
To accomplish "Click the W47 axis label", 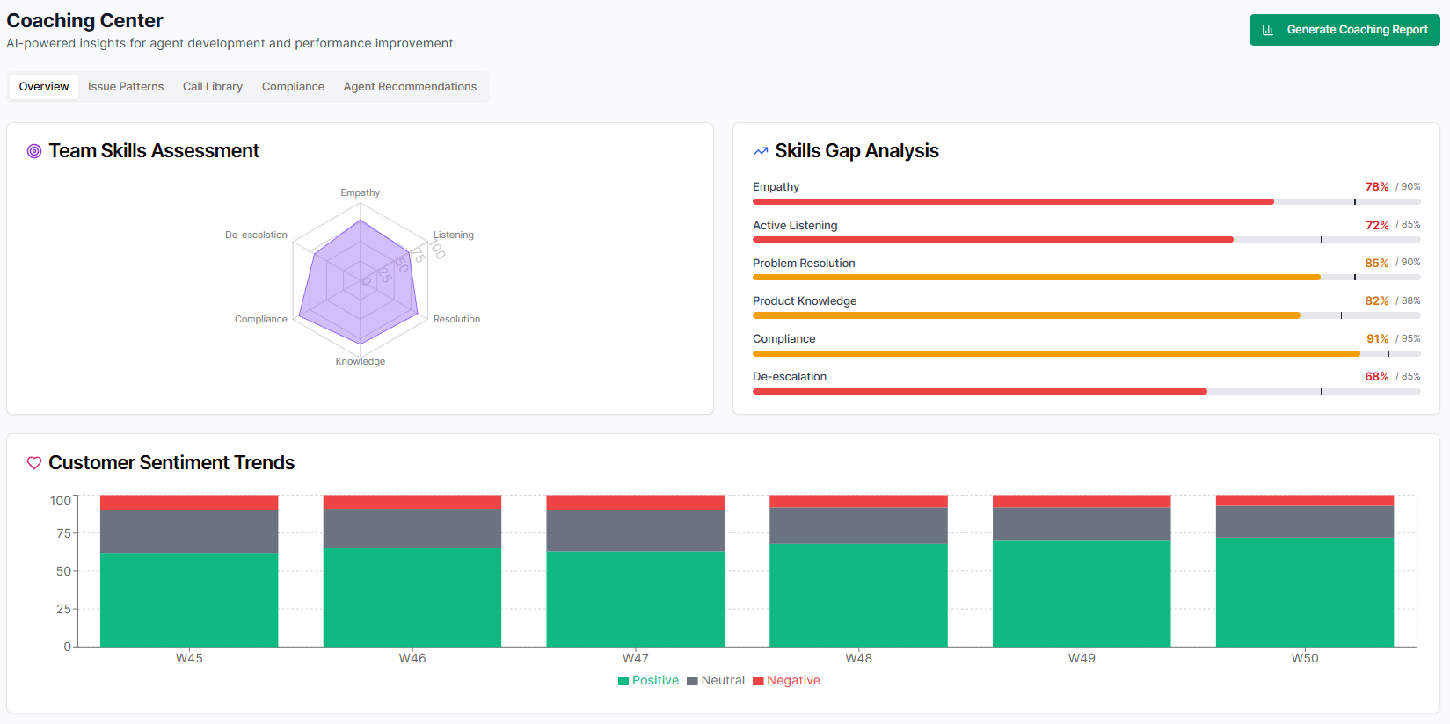I will (x=636, y=658).
